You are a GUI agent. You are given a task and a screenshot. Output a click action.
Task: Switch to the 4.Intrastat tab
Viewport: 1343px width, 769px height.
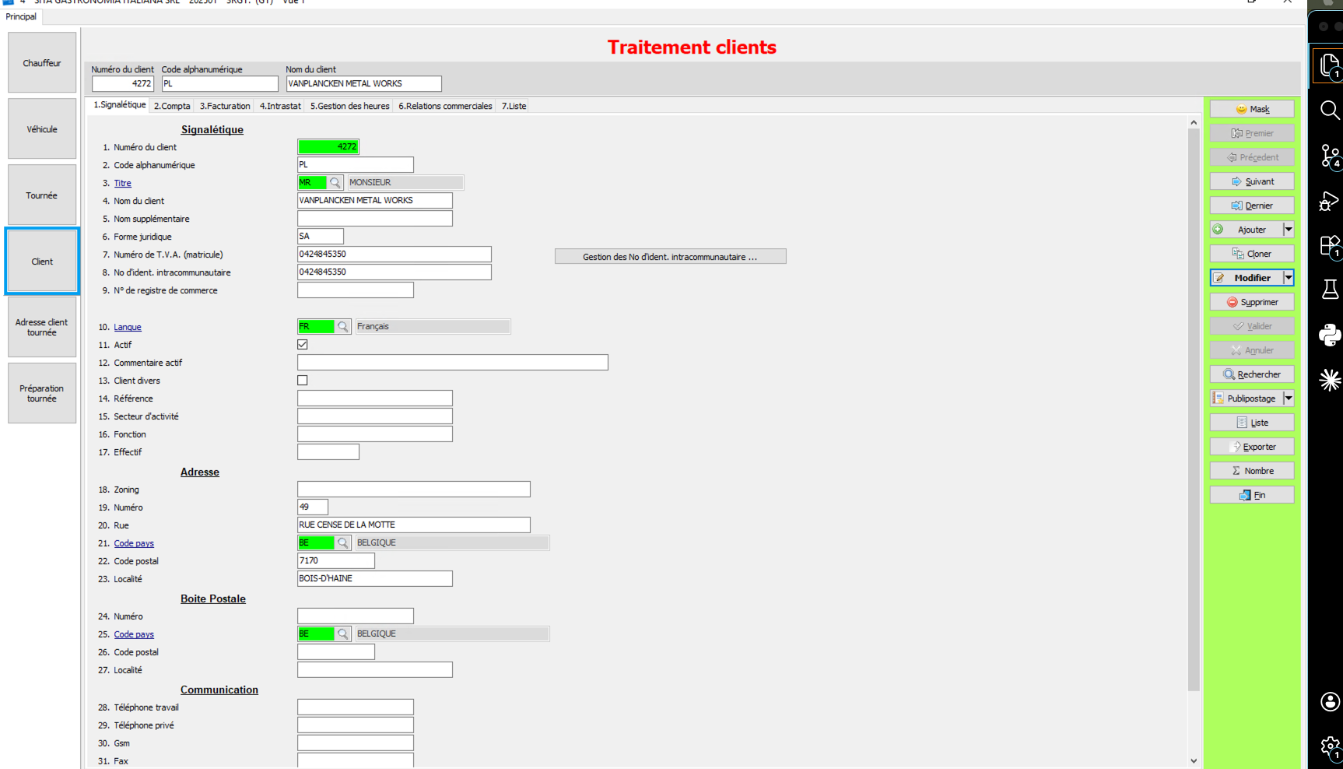280,106
